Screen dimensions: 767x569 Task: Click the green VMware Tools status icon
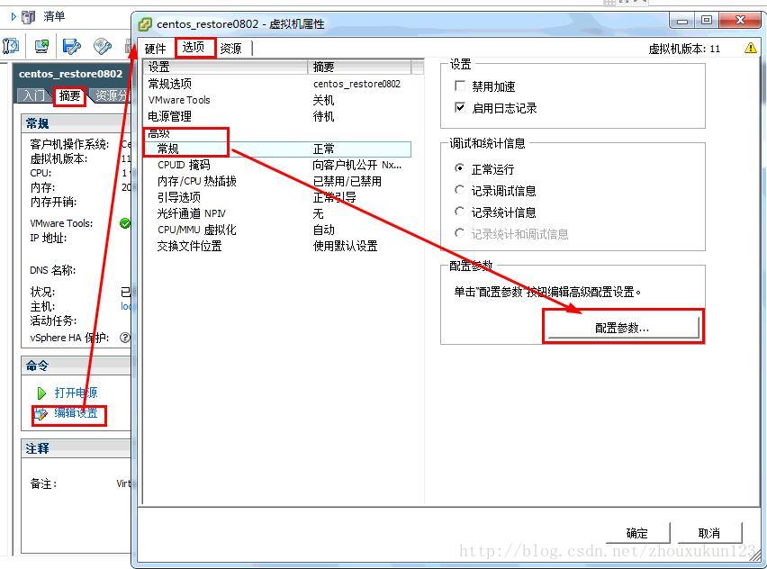pyautogui.click(x=125, y=223)
